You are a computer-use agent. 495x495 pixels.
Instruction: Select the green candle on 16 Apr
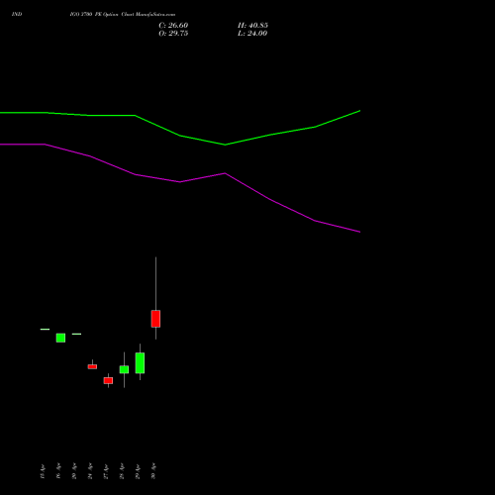[60, 338]
